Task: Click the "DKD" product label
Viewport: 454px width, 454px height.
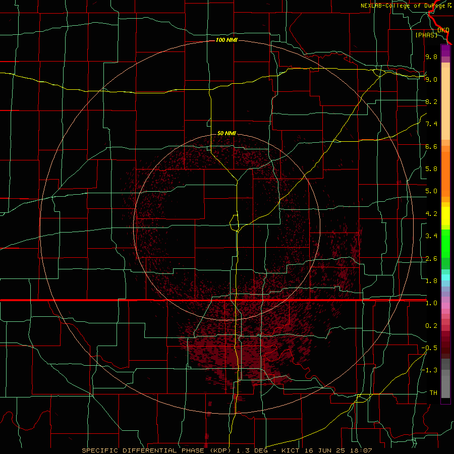Action: click(x=443, y=30)
